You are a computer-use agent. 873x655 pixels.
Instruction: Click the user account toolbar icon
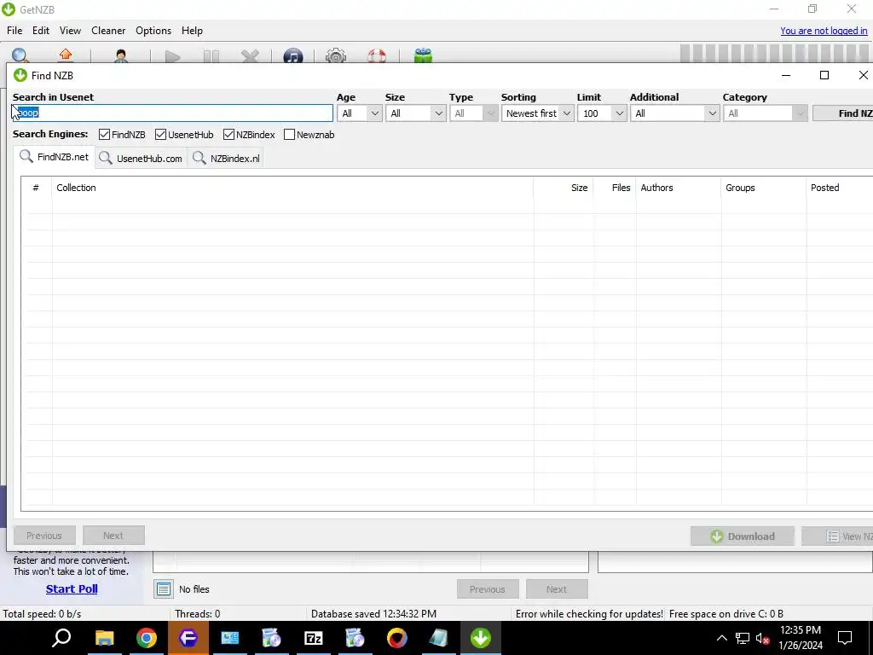[121, 55]
